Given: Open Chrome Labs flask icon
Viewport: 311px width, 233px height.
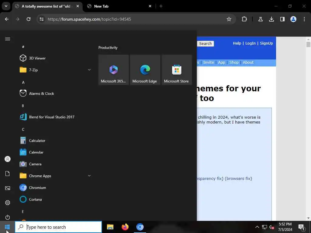Looking at the screenshot, I should 260,19.
